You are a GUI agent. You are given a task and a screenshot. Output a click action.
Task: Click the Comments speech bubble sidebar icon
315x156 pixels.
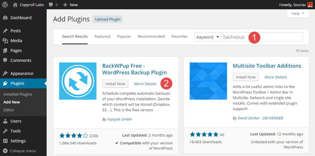pyautogui.click(x=6, y=61)
